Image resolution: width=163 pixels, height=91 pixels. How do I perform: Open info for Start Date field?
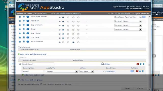pyautogui.click(x=28, y=33)
